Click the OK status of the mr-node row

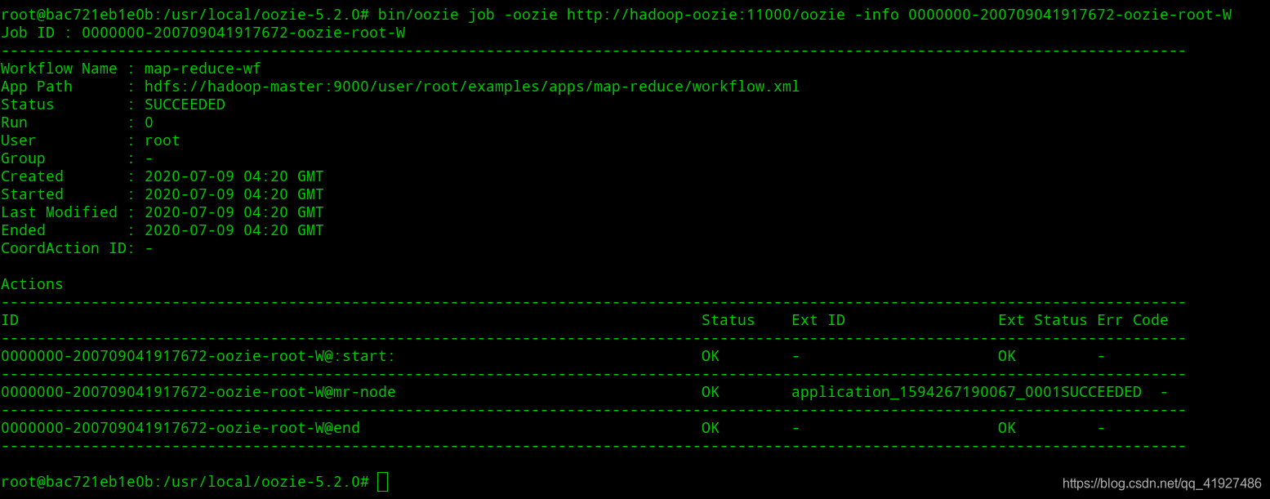711,392
